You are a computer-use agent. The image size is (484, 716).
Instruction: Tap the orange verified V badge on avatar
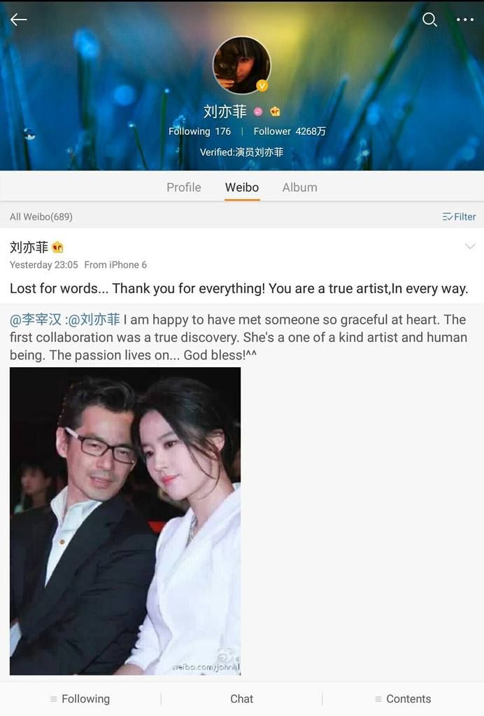tap(262, 85)
